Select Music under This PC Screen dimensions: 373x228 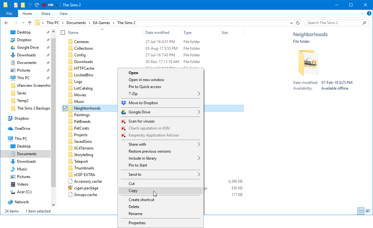22,169
